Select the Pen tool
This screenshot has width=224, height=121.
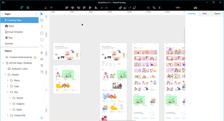point(42,53)
